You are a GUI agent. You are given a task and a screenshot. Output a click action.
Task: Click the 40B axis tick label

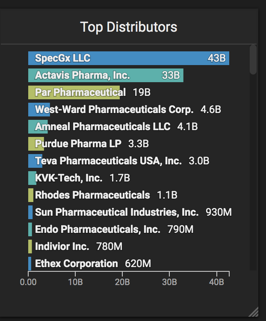[x=216, y=282]
